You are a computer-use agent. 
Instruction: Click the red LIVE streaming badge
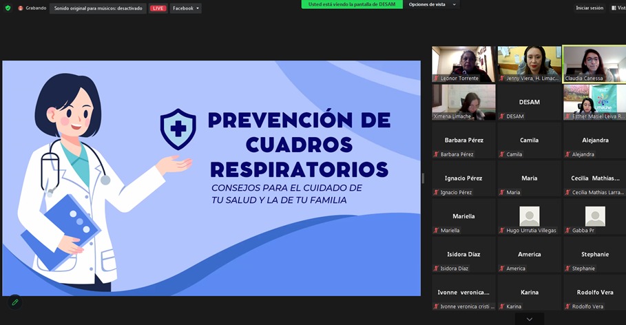158,8
